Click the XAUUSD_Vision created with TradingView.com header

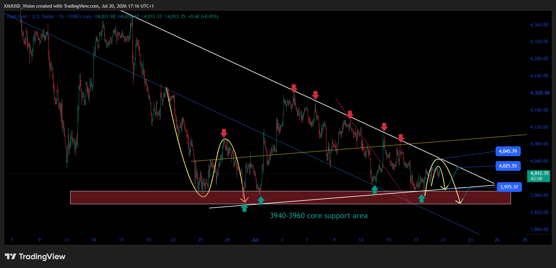pos(79,6)
